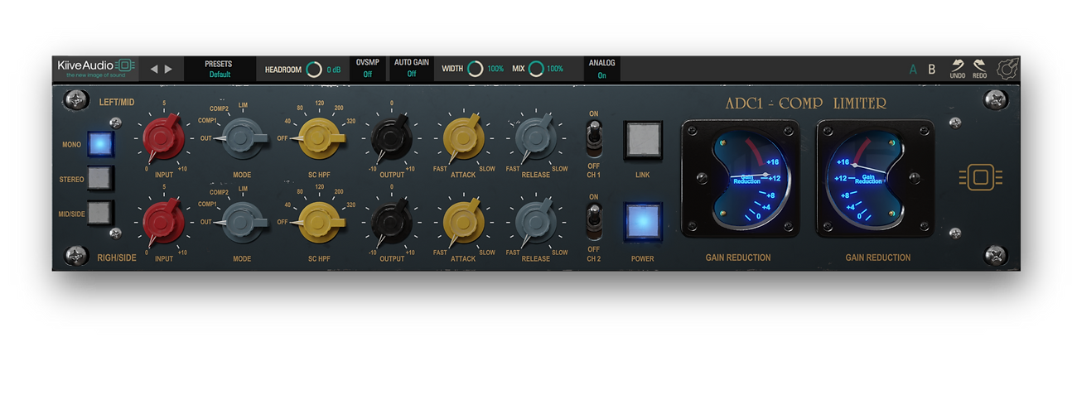The width and height of the screenshot is (1072, 414).
Task: Click the Kiive Audio logo
Action: [96, 68]
